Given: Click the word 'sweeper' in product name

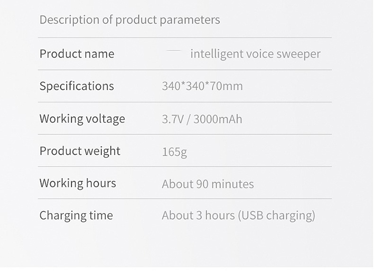Looking at the screenshot, I should pos(298,54).
